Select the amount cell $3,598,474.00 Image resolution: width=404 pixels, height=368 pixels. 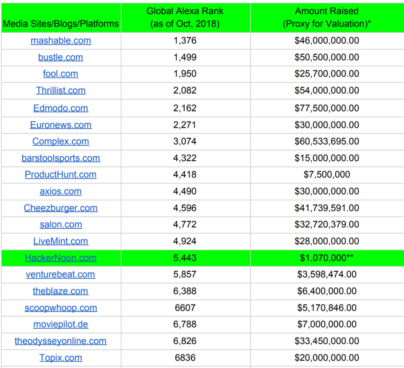click(327, 274)
